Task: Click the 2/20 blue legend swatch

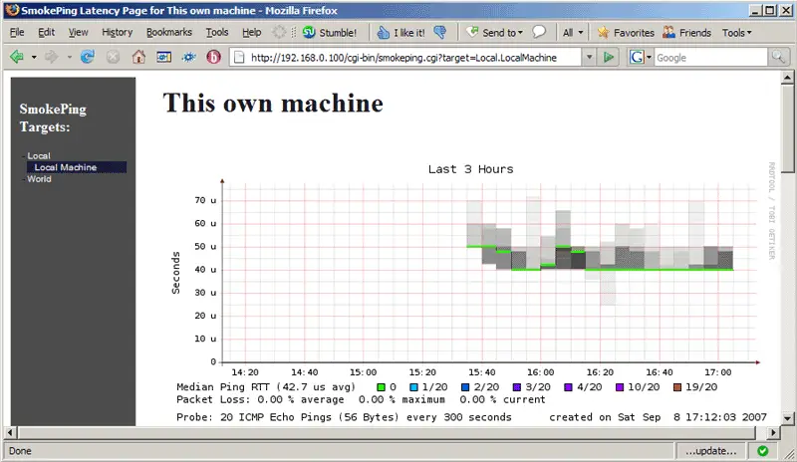Action: click(x=465, y=387)
